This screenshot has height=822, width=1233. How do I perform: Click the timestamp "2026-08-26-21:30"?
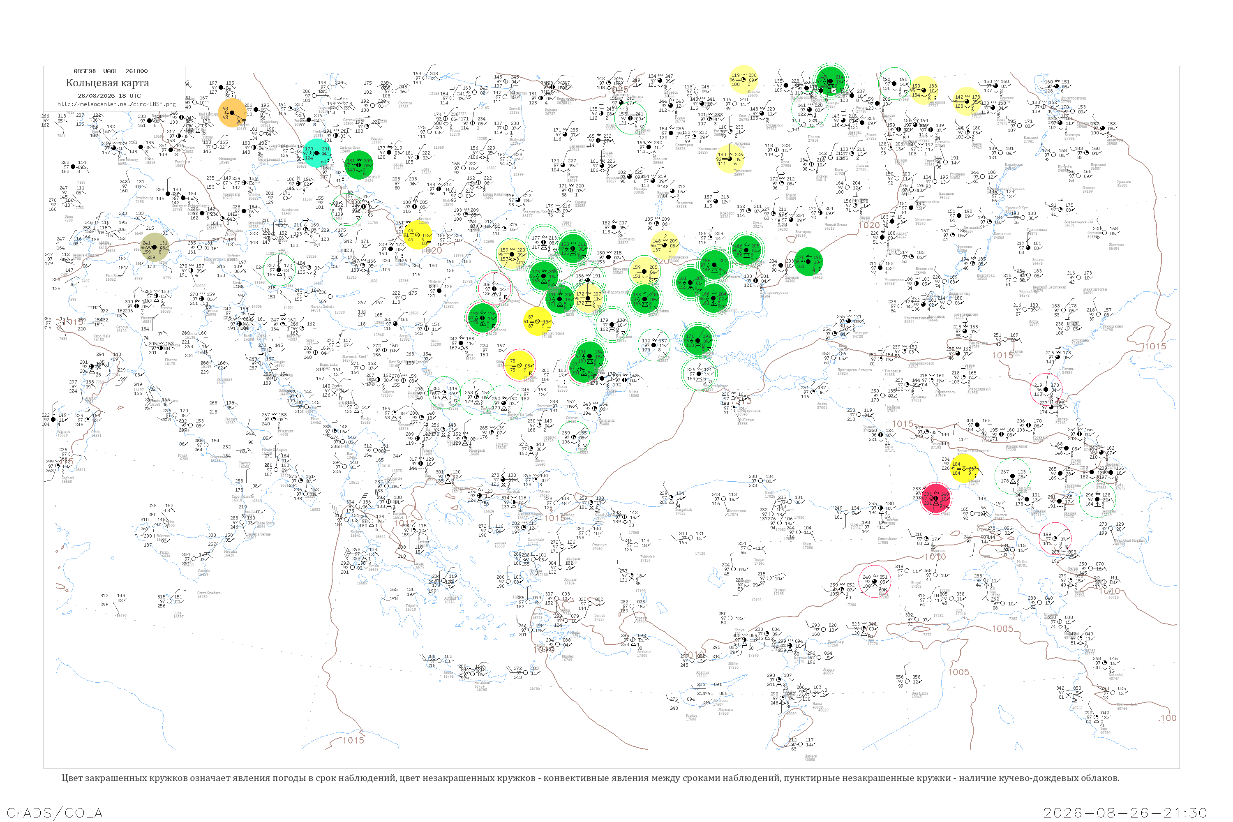1125,813
